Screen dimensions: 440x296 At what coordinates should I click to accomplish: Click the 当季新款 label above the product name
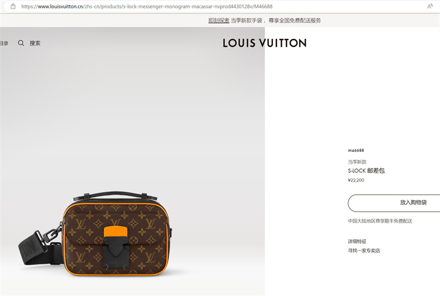[x=357, y=162]
